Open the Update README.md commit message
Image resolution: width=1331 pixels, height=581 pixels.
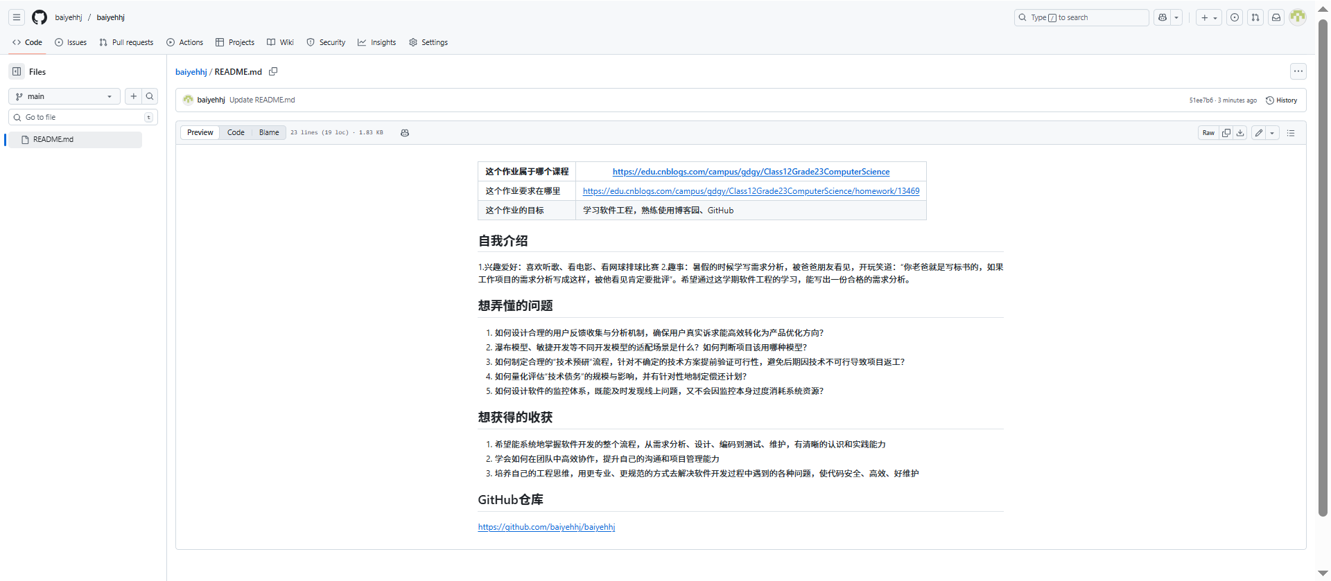(262, 100)
